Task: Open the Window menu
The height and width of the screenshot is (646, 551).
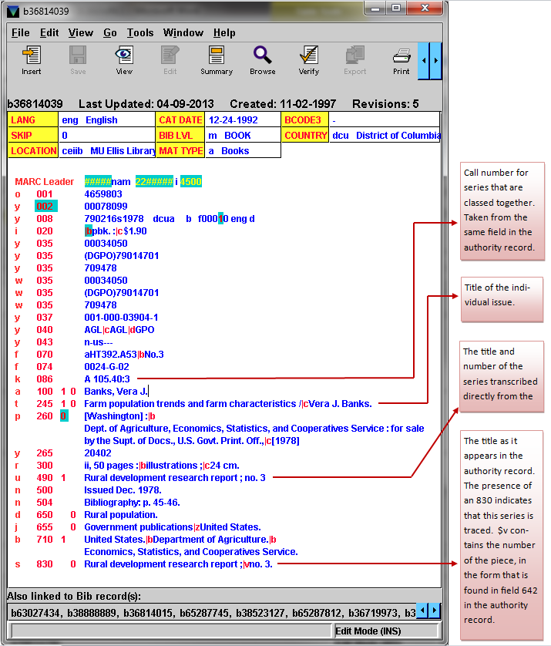Action: click(x=183, y=33)
